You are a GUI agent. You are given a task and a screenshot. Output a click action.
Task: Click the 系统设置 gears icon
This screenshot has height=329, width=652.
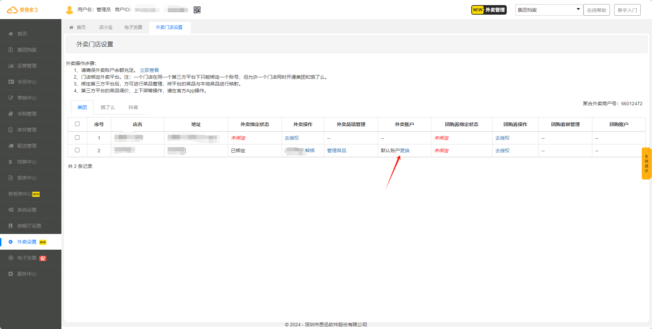point(11,210)
